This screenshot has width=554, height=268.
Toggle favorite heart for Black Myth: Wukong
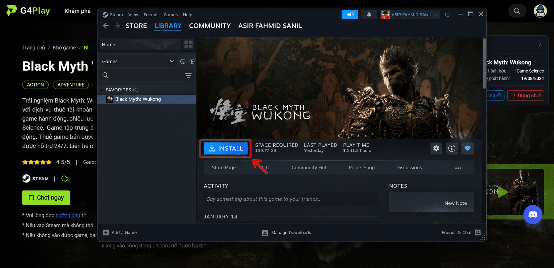point(468,148)
